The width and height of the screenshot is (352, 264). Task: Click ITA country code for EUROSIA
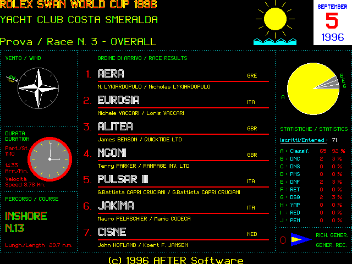click(251, 102)
